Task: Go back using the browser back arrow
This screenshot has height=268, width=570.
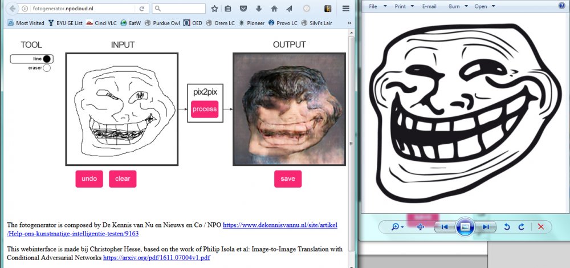Action: 11,9
